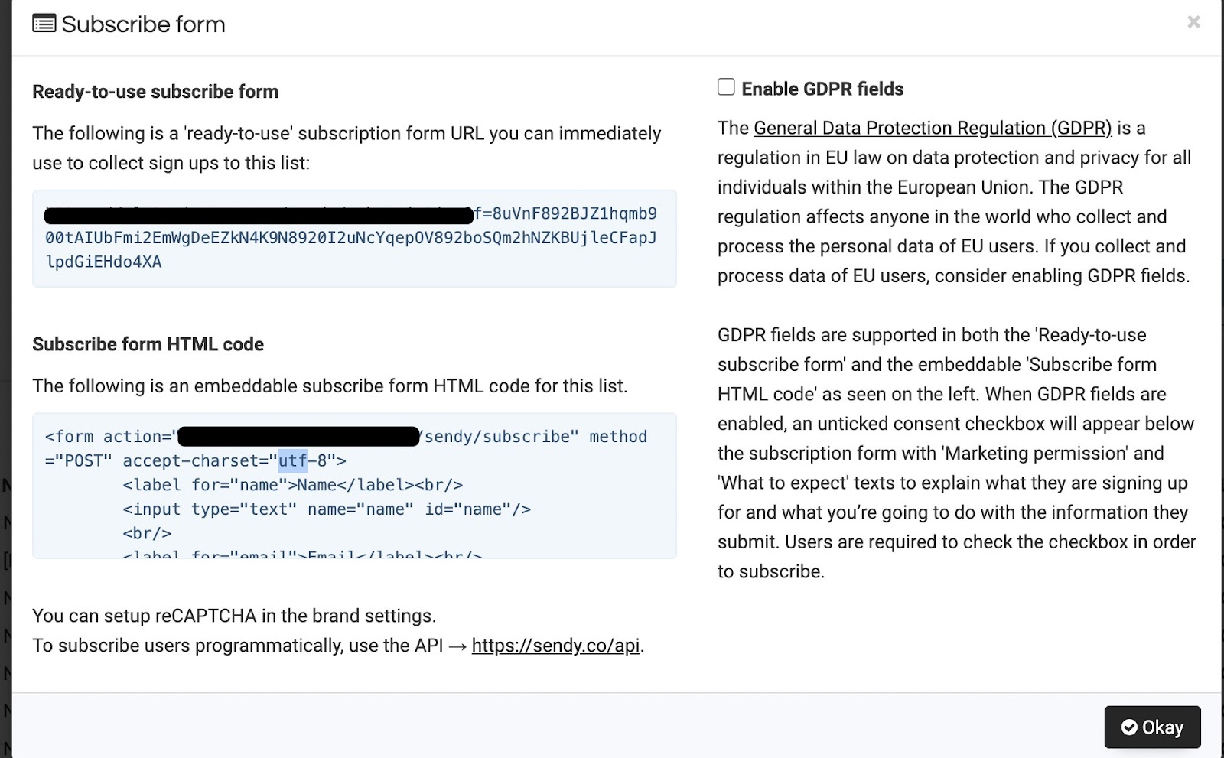1224x758 pixels.
Task: Open the sendy.co/api link
Action: coord(555,646)
